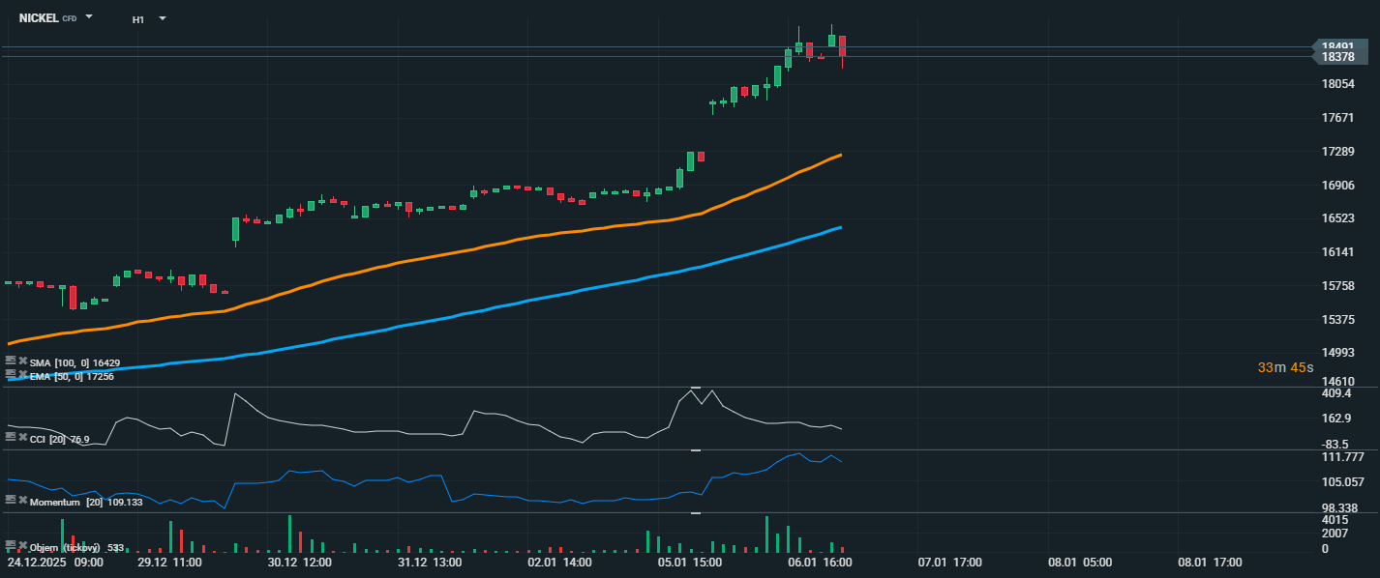Open Objem volume indicator settings icon

click(x=11, y=545)
